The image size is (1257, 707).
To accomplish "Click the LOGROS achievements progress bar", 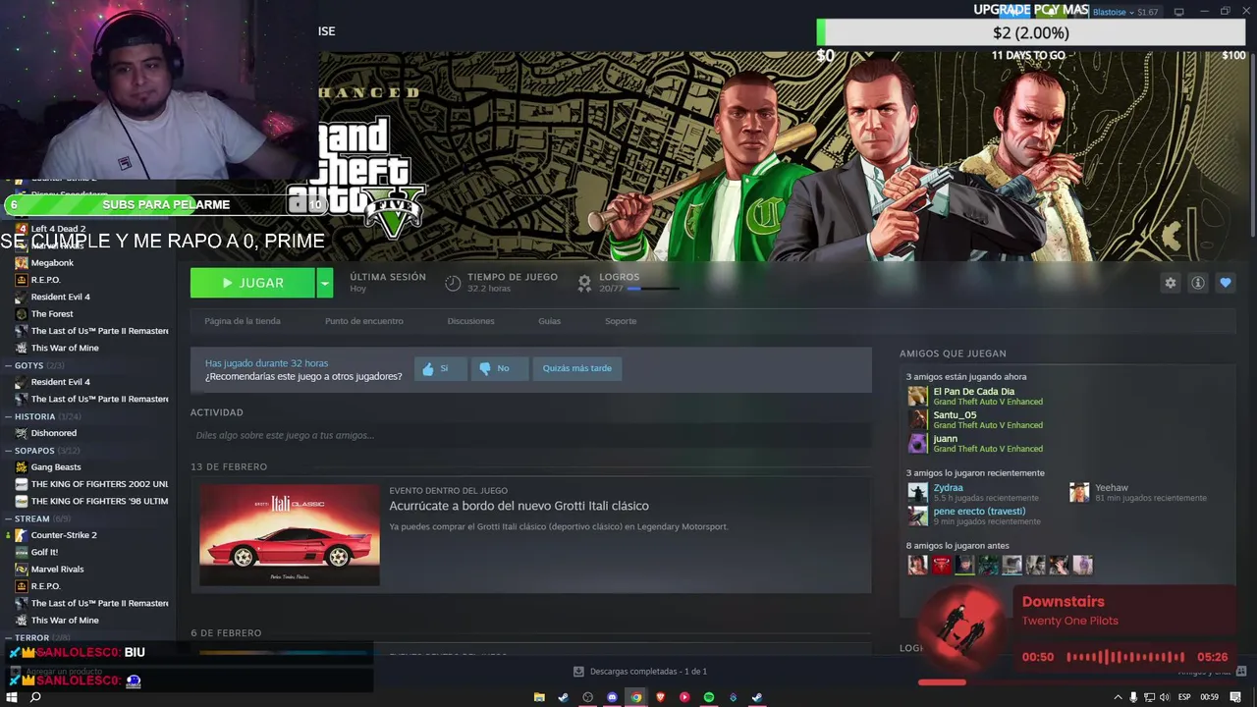I will click(652, 289).
